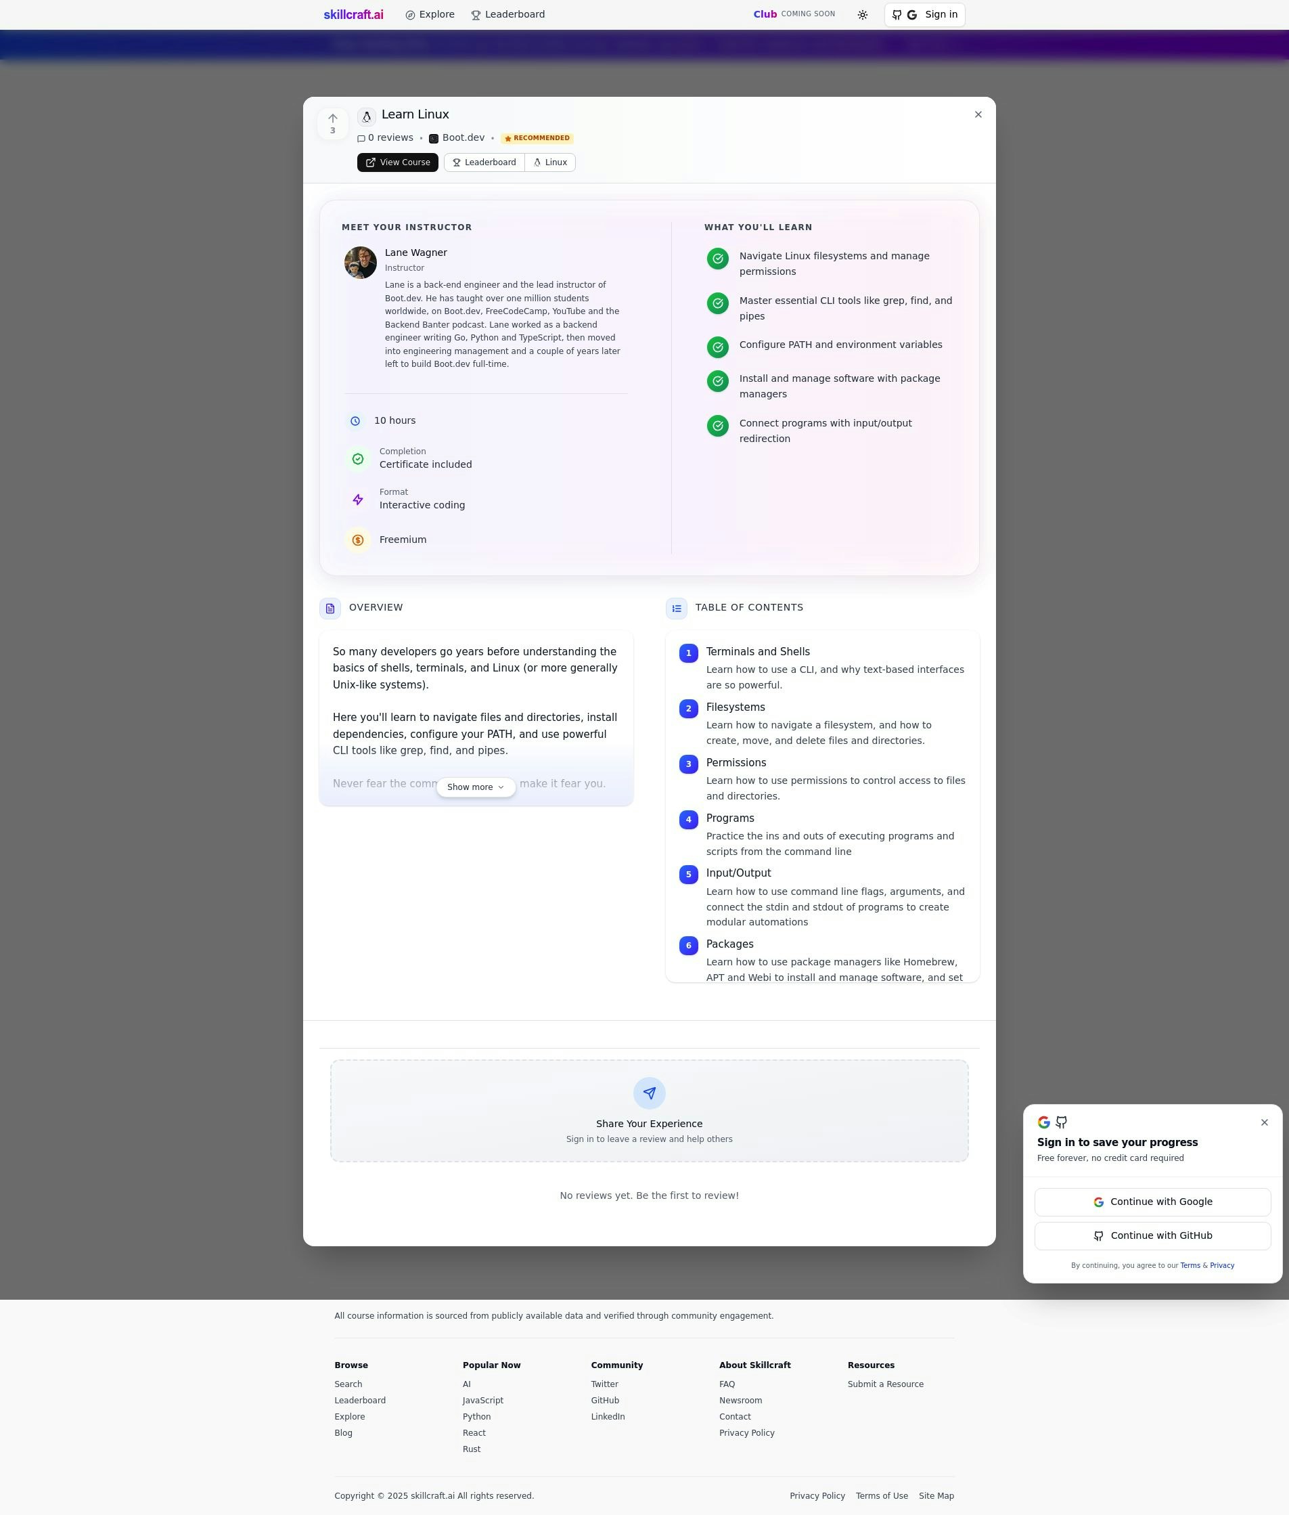Open Python under Popular Now
The image size is (1289, 1515).
click(476, 1417)
